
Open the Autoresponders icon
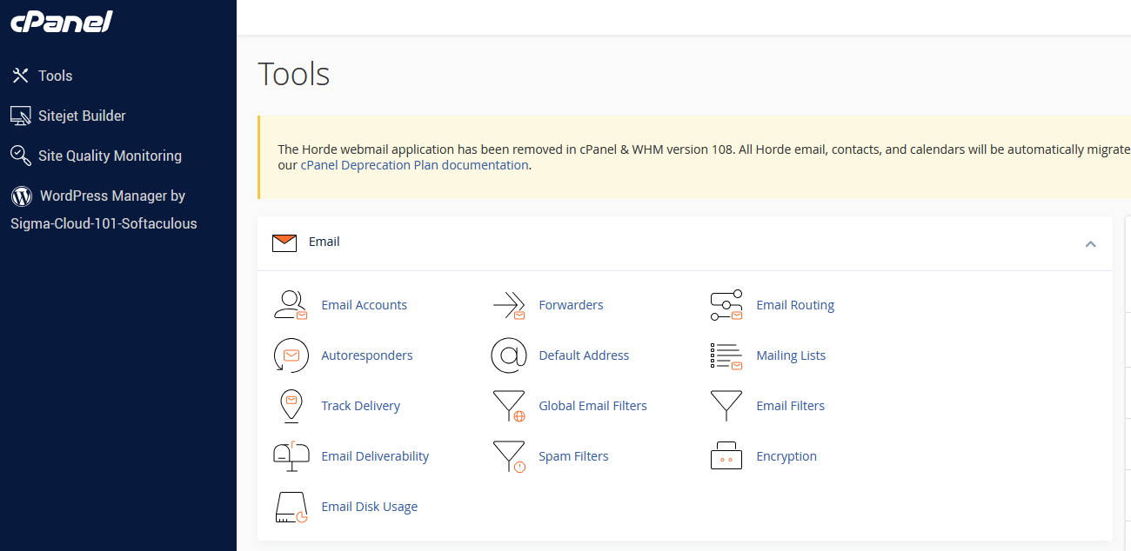(x=291, y=355)
